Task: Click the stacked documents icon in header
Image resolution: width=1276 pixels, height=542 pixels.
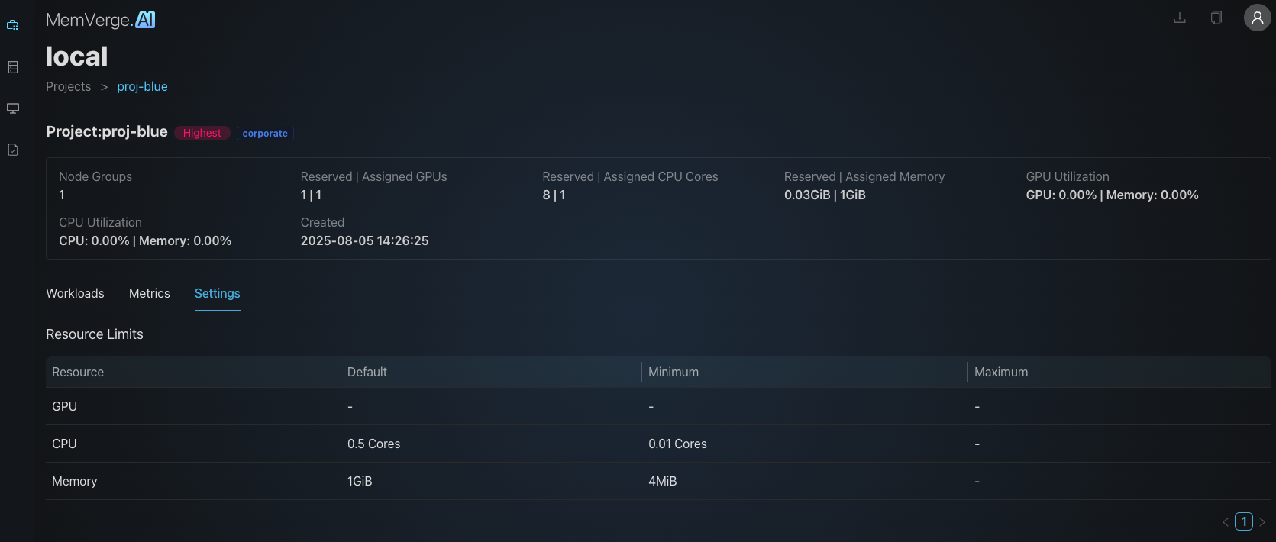Action: [x=1216, y=18]
